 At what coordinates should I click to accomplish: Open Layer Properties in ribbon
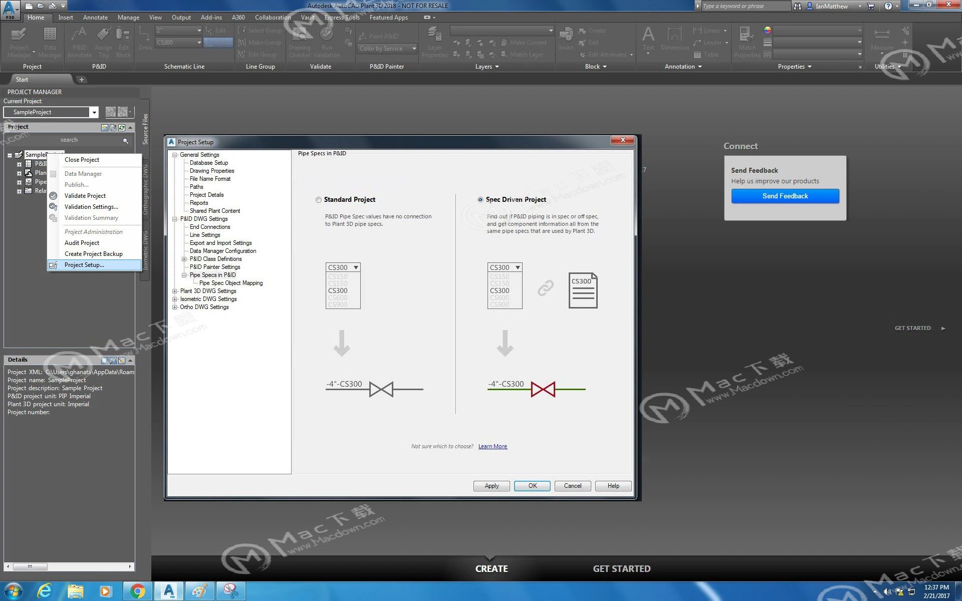[x=434, y=43]
